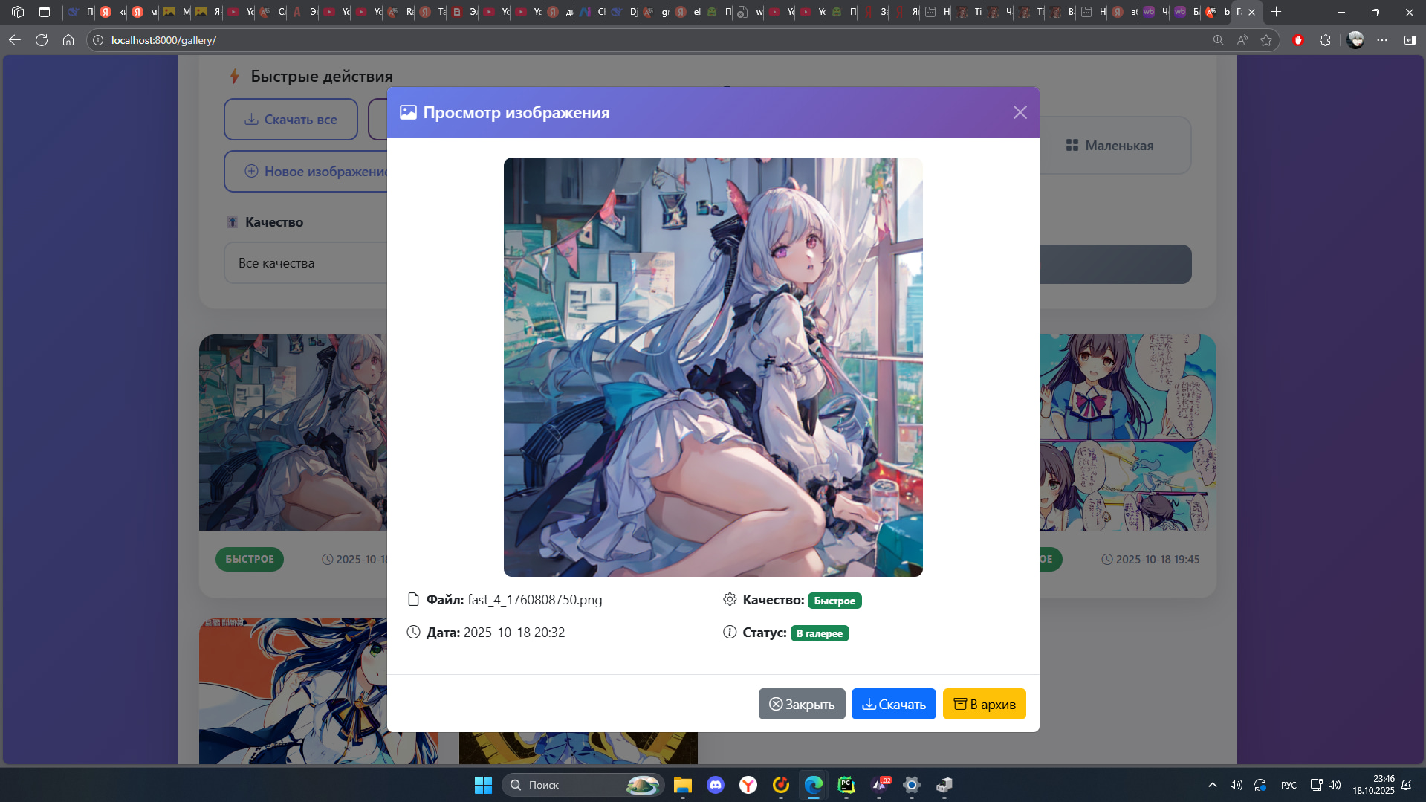The image size is (1426, 802).
Task: Open Yandex Browser from the taskbar
Action: point(748,785)
